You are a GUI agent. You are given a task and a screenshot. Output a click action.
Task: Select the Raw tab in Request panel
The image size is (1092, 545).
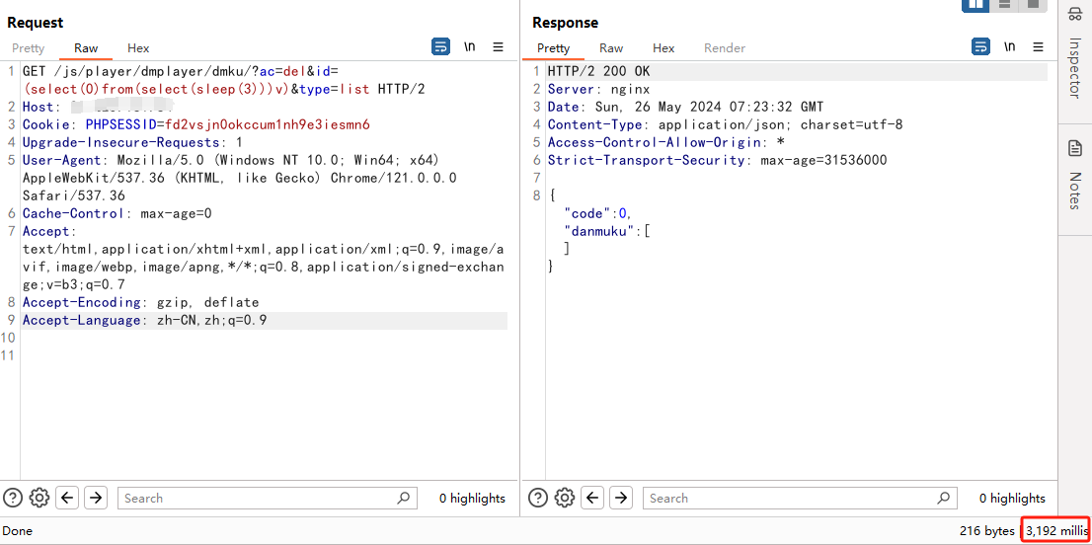86,48
